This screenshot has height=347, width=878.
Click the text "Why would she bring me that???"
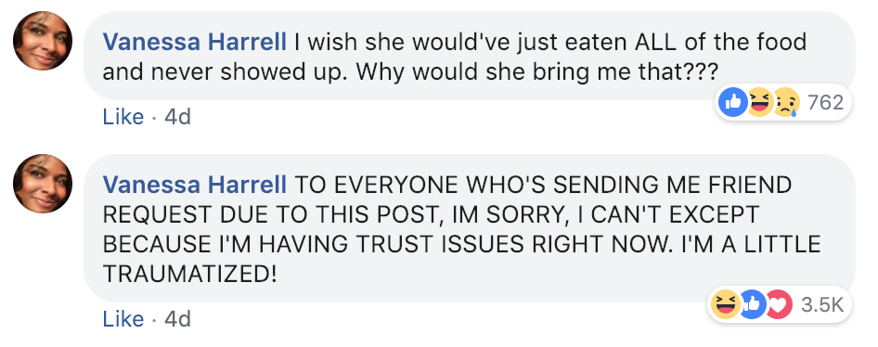(536, 72)
